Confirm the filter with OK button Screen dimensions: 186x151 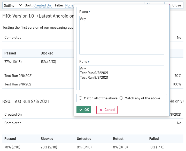pos(84,110)
